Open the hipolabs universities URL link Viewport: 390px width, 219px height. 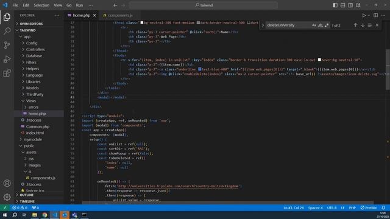click(x=178, y=186)
